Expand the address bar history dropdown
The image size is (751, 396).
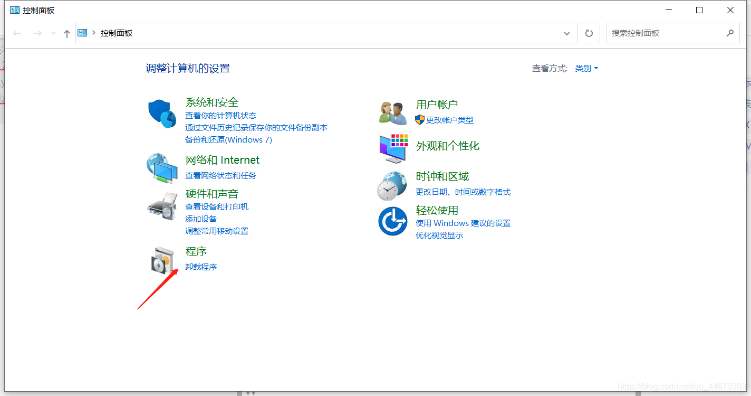click(567, 33)
